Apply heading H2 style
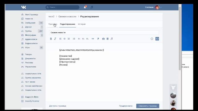Image resolution: width=198 pixels, height=111 pixels. (83, 39)
